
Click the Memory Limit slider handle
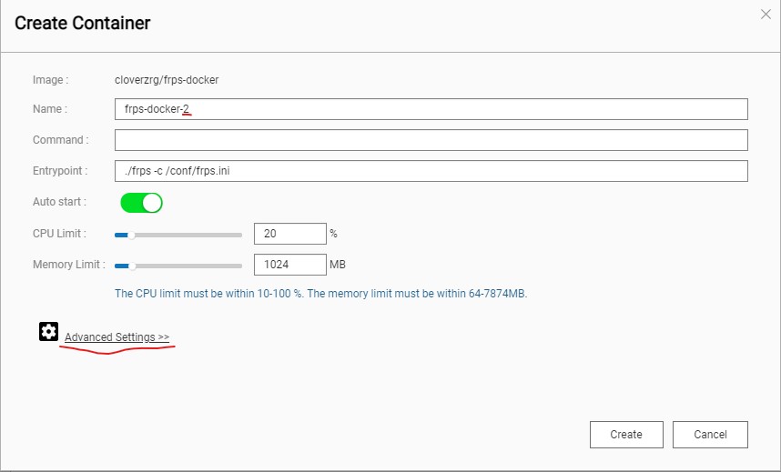coord(132,266)
